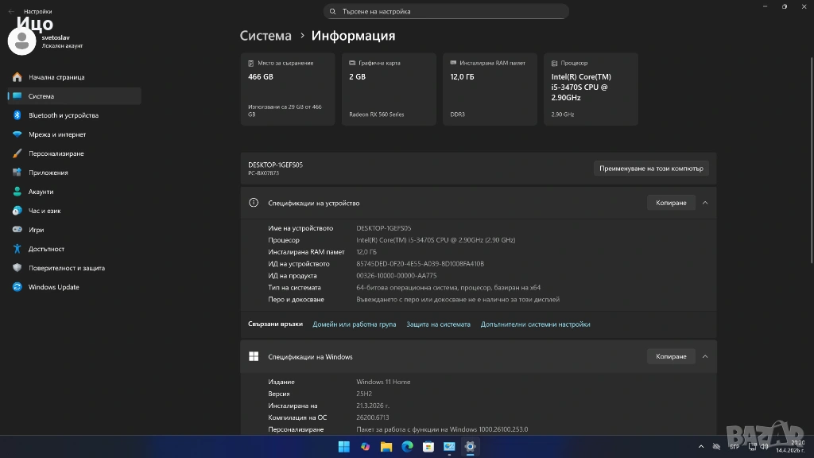The image size is (814, 458).
Task: Collapse the Спецификации на устройството section
Action: [x=705, y=203]
